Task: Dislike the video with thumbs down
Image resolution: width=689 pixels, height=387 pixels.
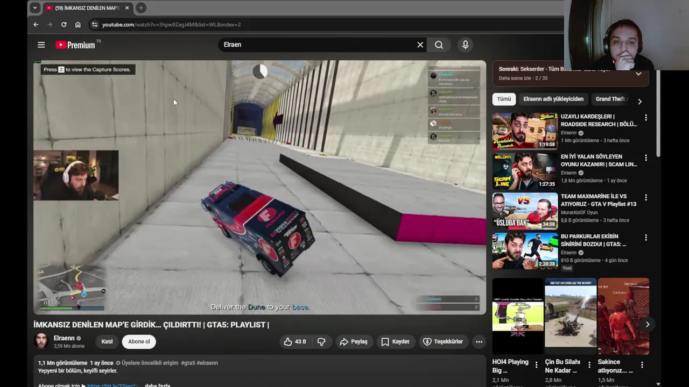Action: click(321, 342)
